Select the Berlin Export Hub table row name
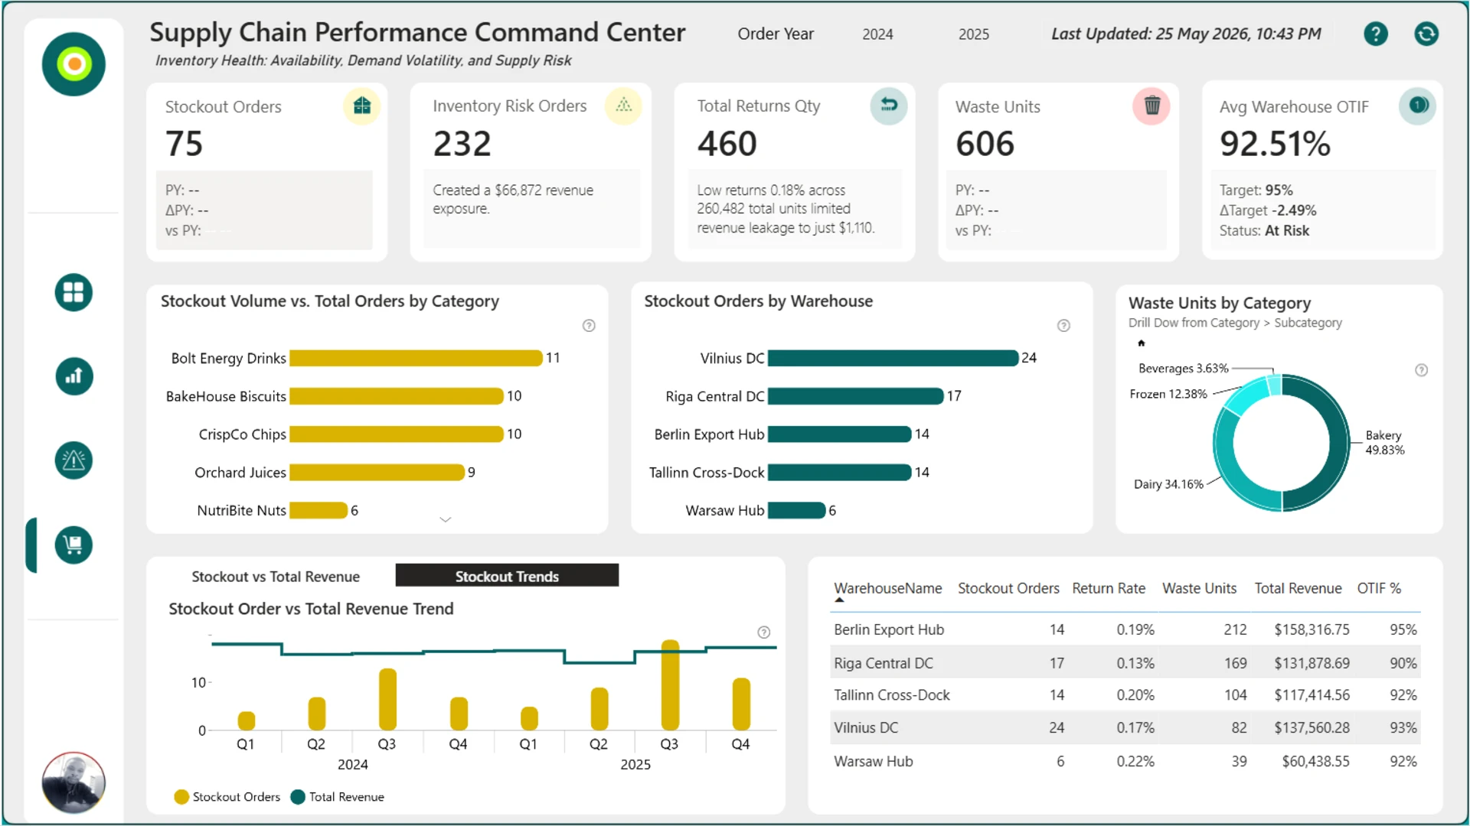Viewport: 1470px width, 826px height. (x=889, y=629)
